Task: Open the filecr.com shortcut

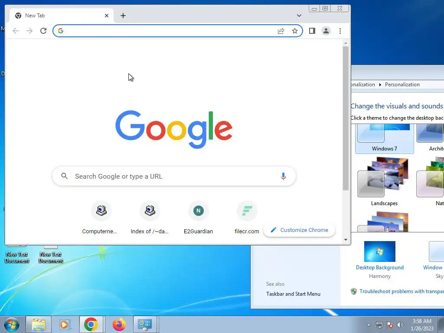Action: click(x=247, y=218)
